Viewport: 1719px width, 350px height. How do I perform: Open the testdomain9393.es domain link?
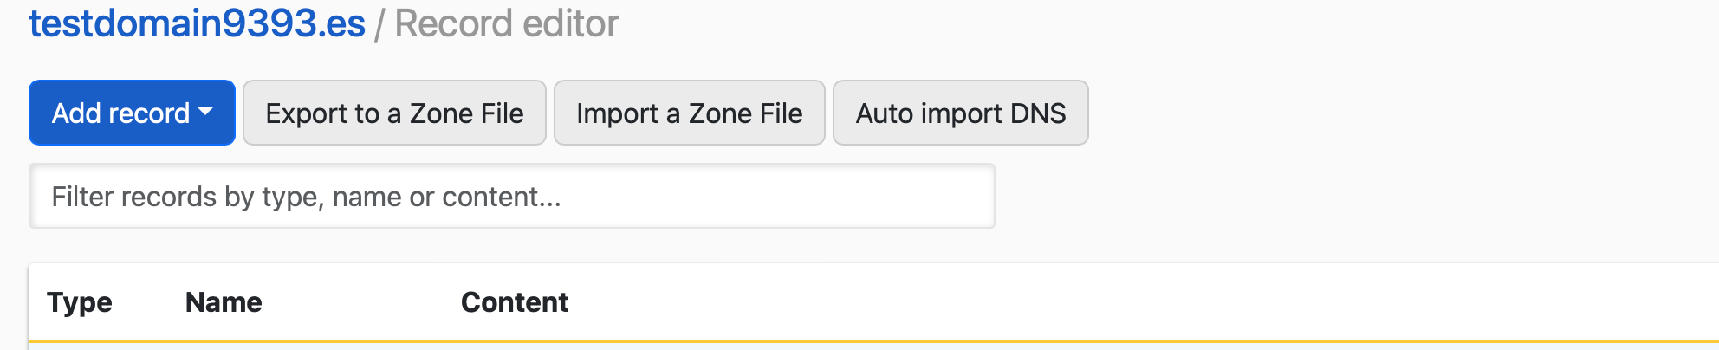[197, 23]
